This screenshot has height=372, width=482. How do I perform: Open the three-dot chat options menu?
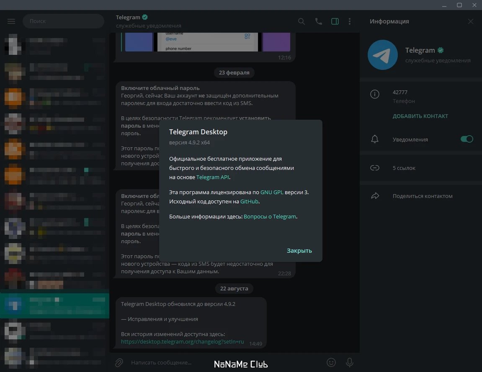click(x=350, y=21)
